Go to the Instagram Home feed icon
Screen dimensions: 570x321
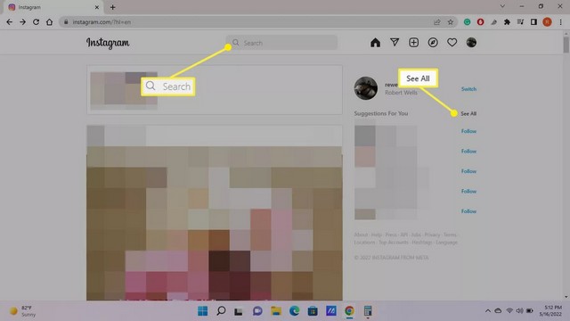pyautogui.click(x=375, y=43)
